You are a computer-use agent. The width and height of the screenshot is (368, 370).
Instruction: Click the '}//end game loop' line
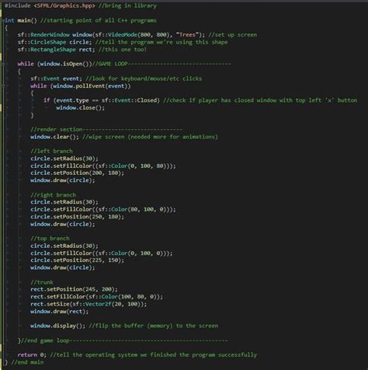click(123, 340)
